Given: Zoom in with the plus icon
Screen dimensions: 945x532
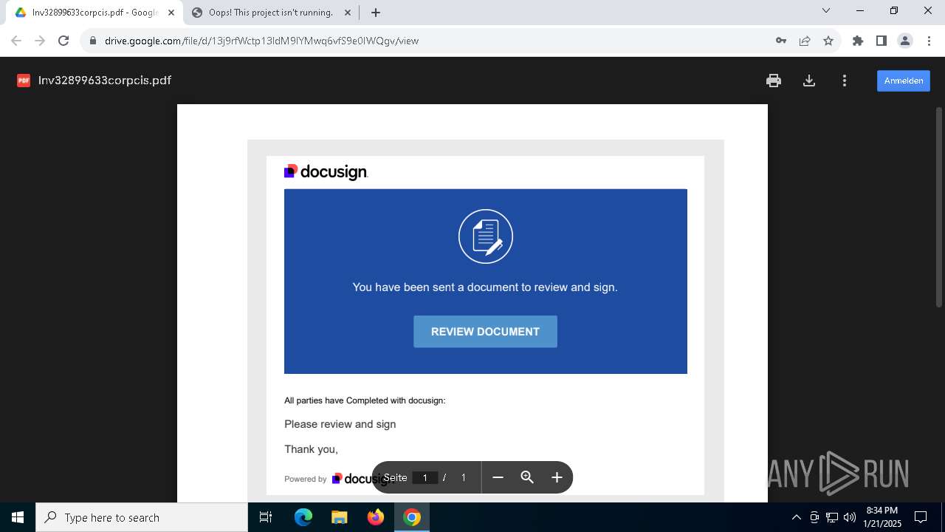Looking at the screenshot, I should [557, 477].
